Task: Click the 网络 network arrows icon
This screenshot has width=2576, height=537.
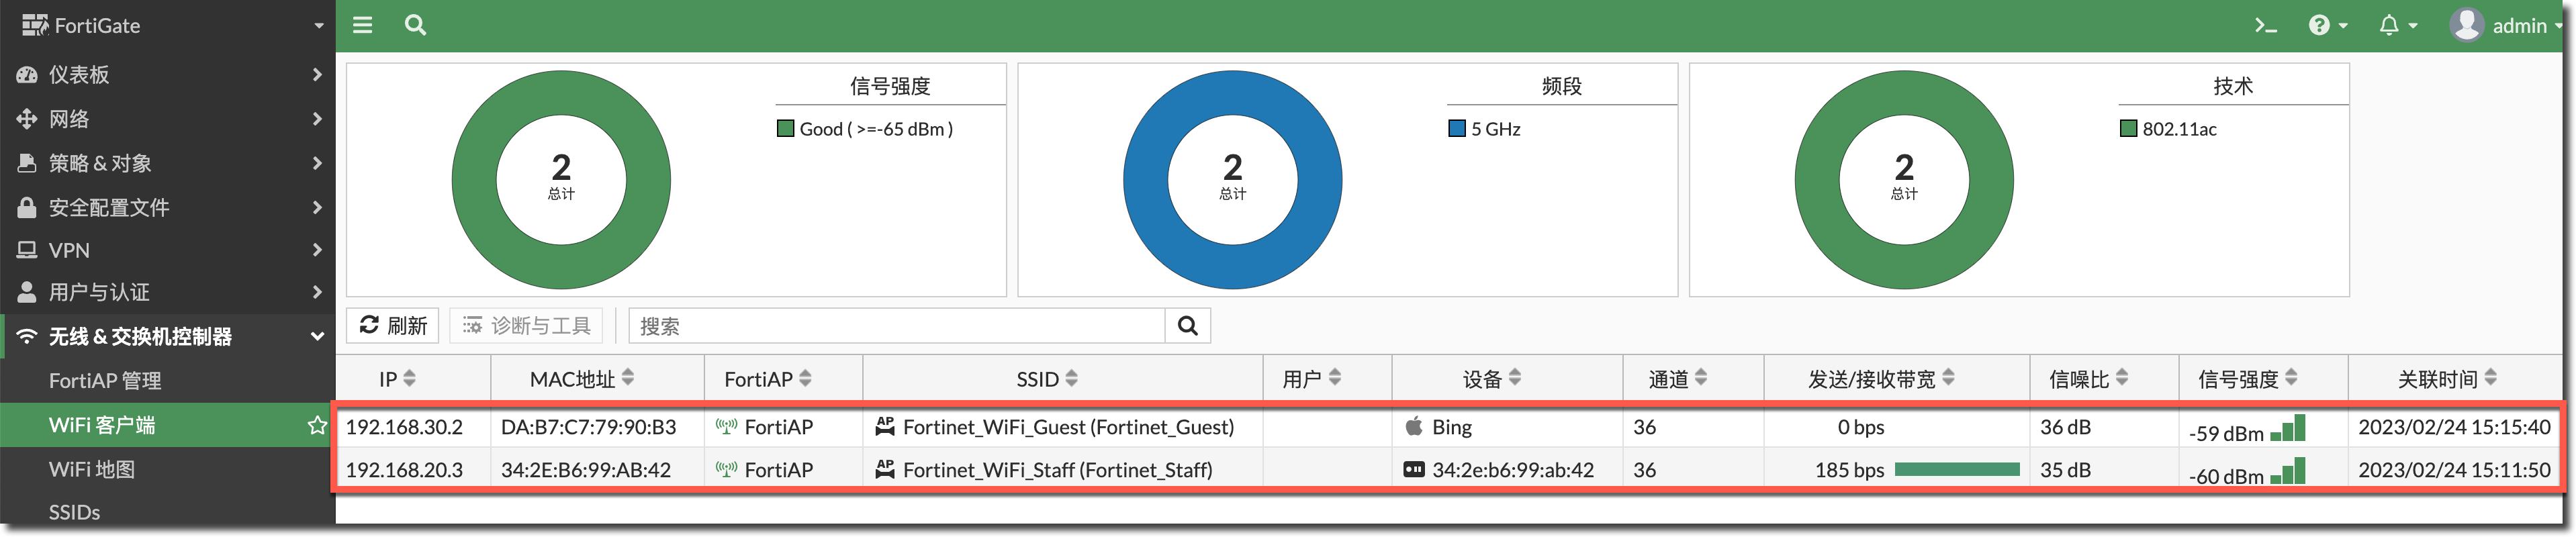Action: tap(27, 119)
